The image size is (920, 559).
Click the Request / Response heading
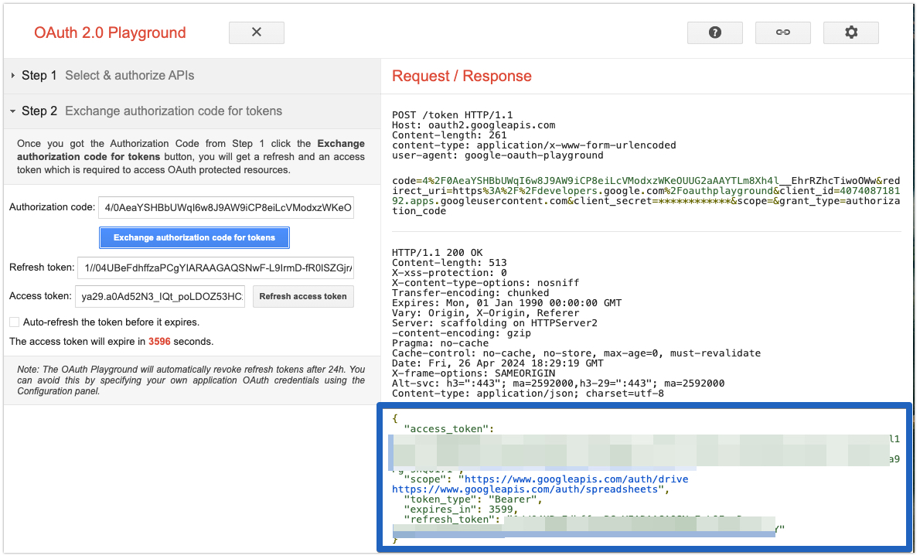point(462,76)
